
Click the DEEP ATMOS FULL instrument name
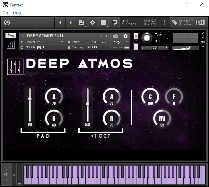tap(46, 36)
